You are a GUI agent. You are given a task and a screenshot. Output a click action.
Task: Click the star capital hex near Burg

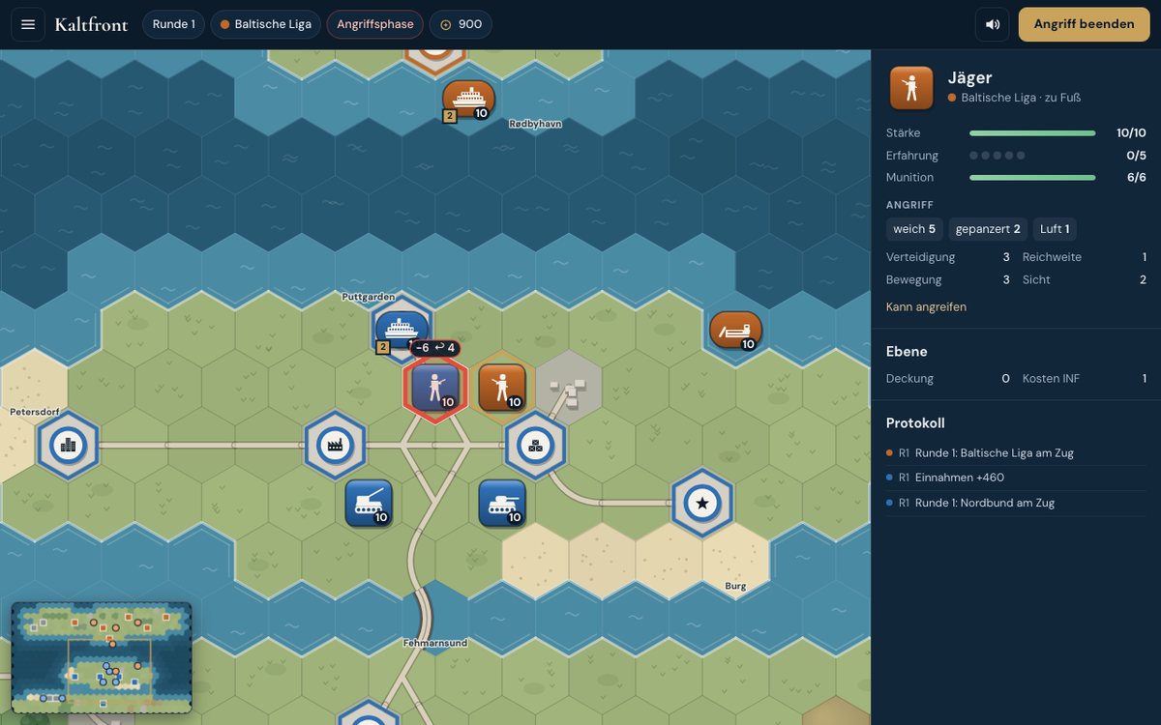[x=702, y=503]
